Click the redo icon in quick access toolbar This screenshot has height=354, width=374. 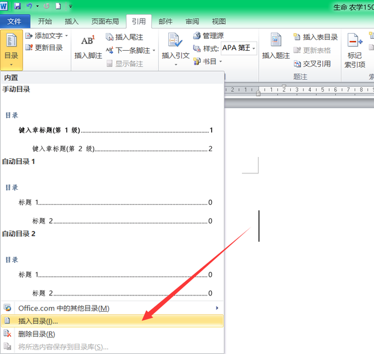pos(46,6)
